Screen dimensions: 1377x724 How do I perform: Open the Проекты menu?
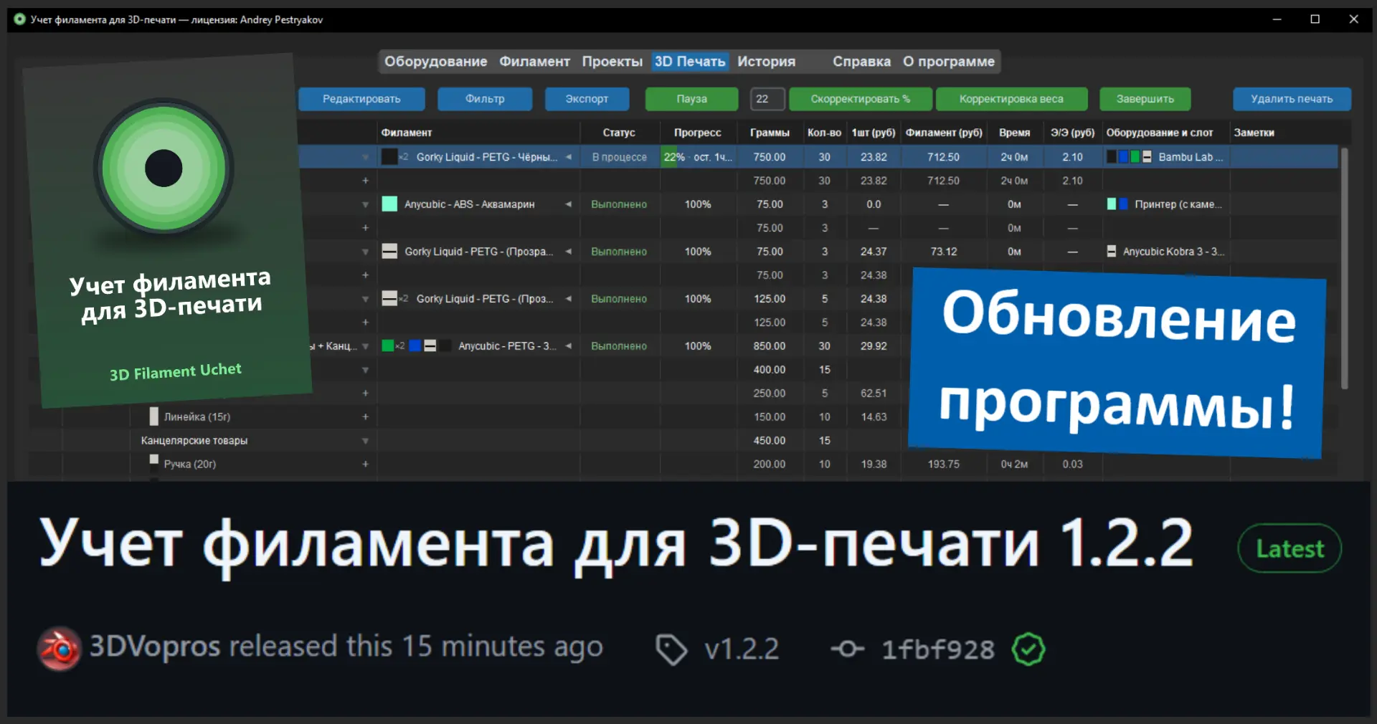click(x=612, y=62)
